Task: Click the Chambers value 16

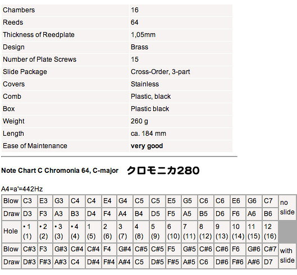Action: coord(135,10)
